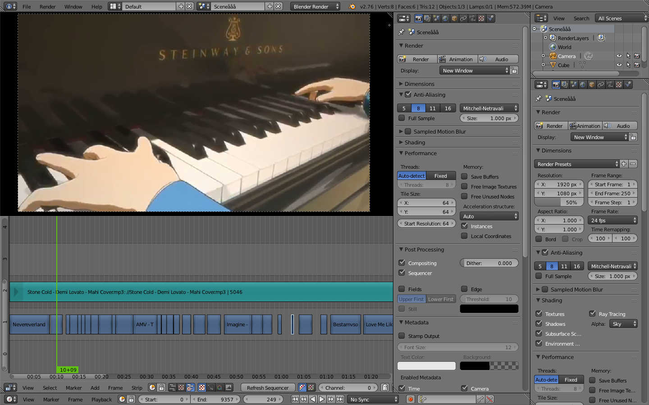
Task: Uncheck the Ray Tracing checkbox
Action: pos(592,314)
